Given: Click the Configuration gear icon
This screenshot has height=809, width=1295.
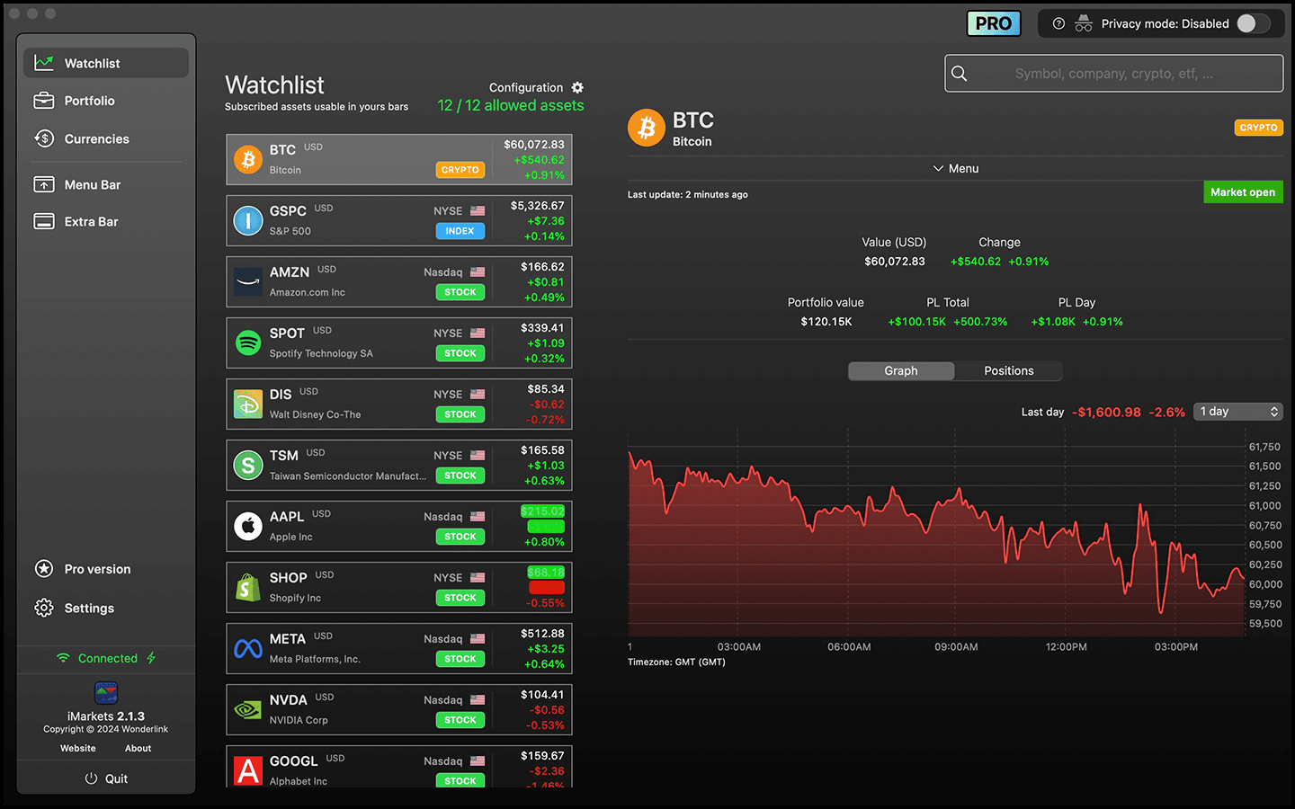Looking at the screenshot, I should pos(577,87).
